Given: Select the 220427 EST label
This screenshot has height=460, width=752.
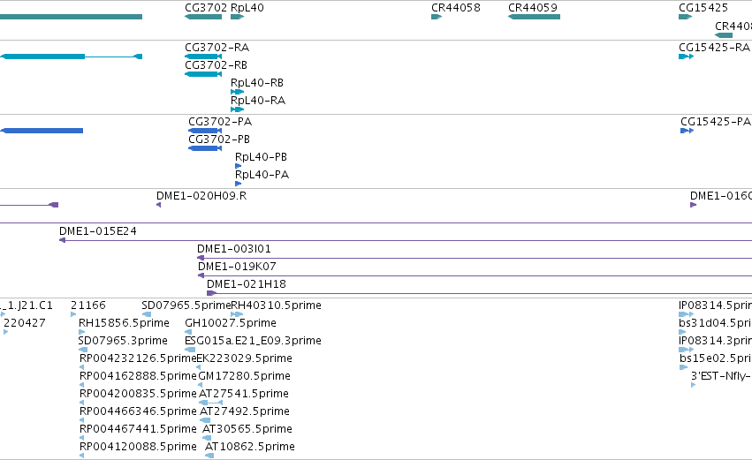Looking at the screenshot, I should point(25,323).
